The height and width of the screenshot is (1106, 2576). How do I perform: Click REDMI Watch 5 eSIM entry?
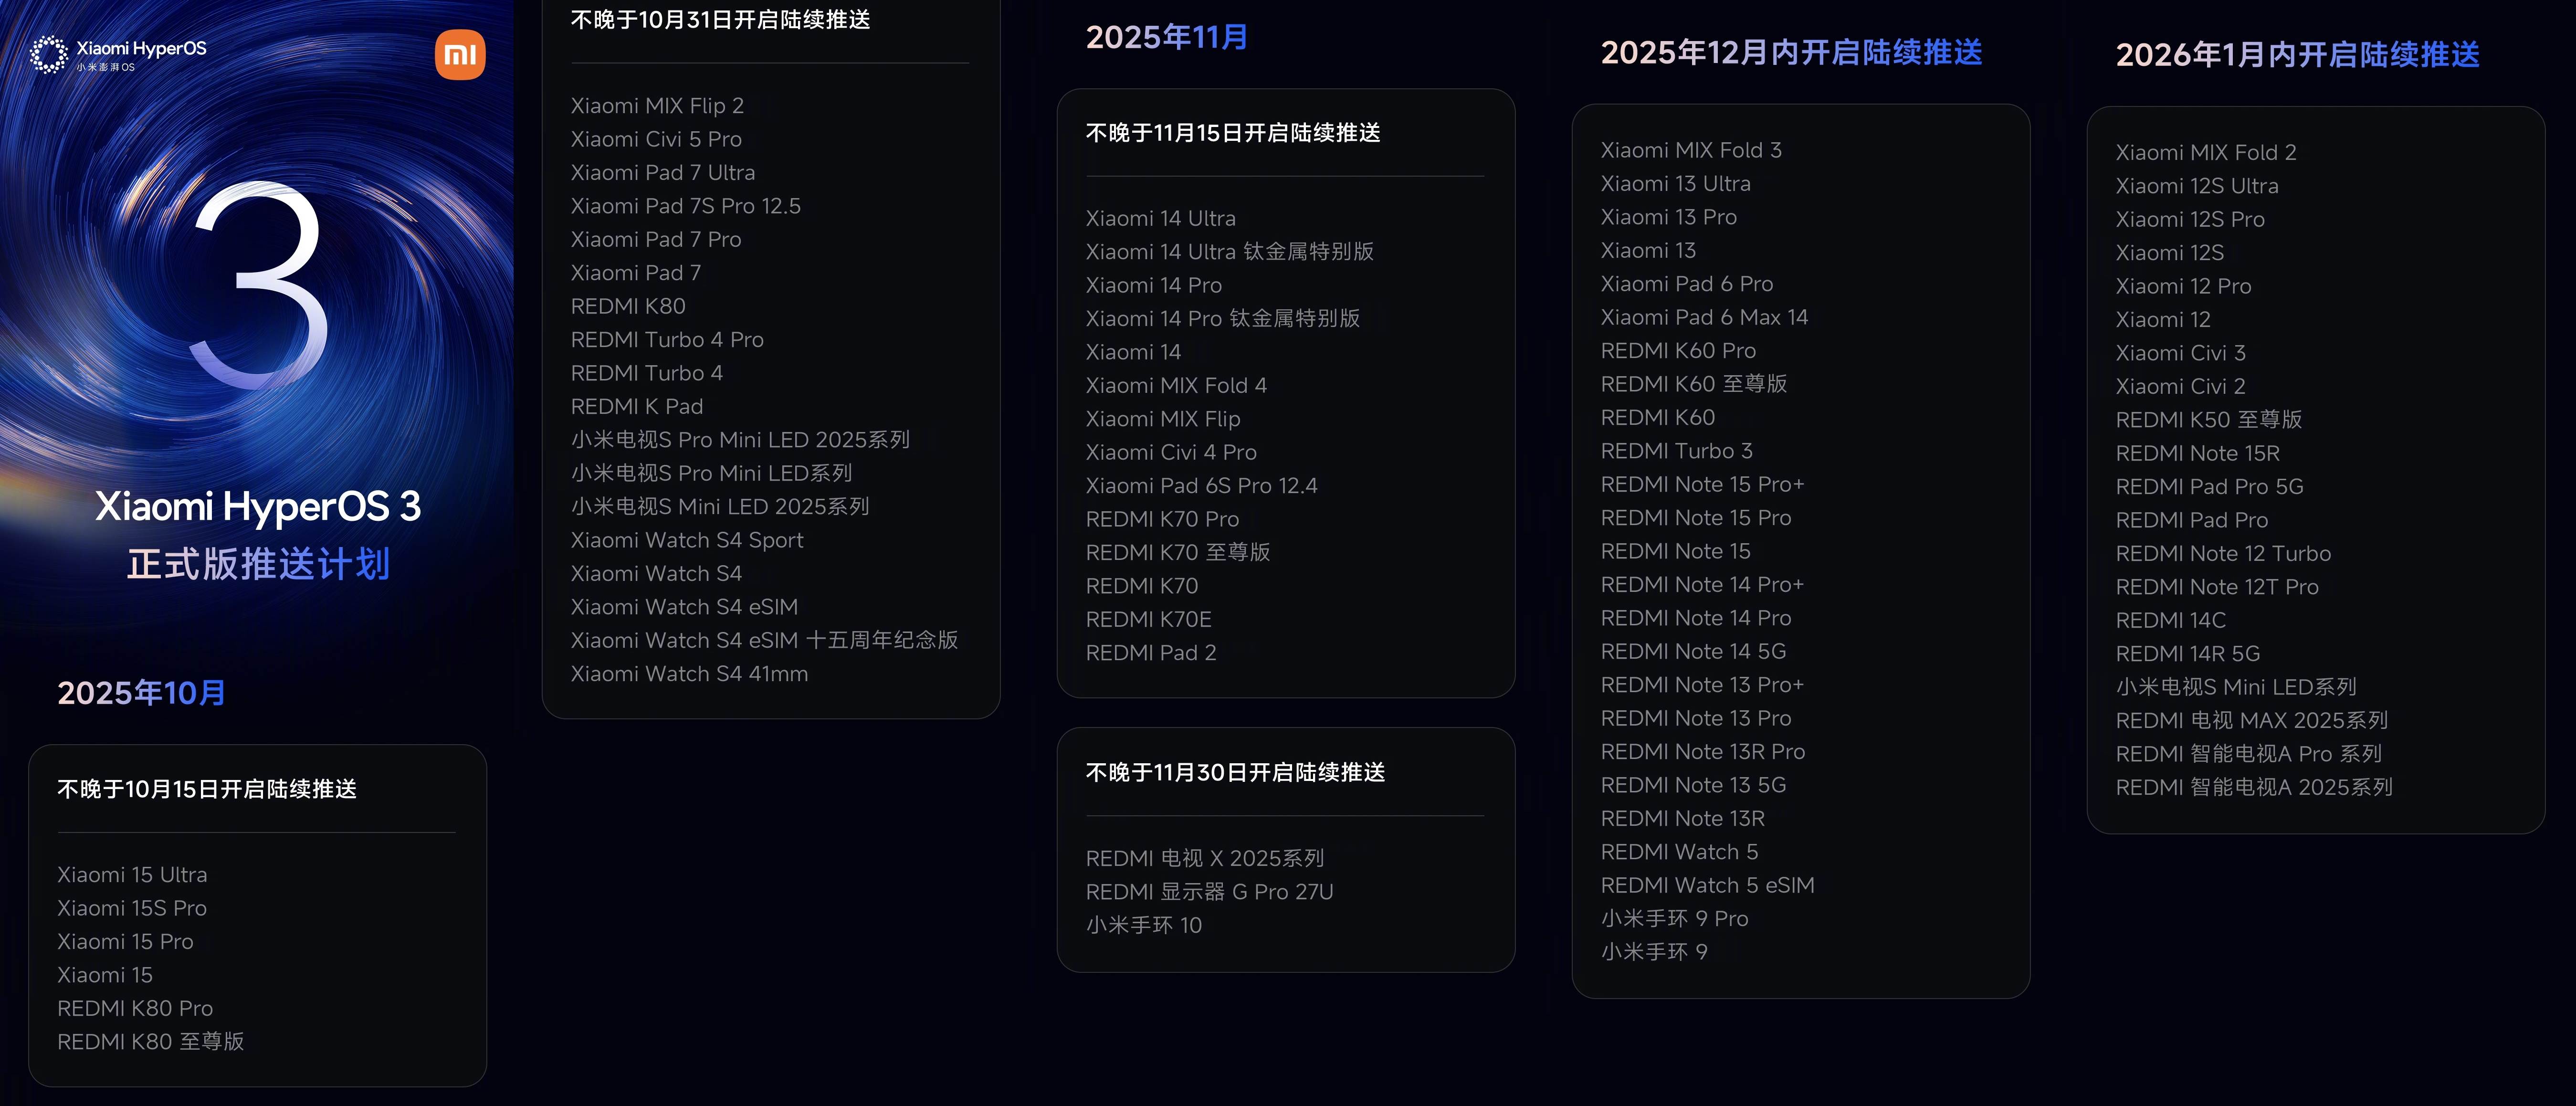click(x=1707, y=885)
